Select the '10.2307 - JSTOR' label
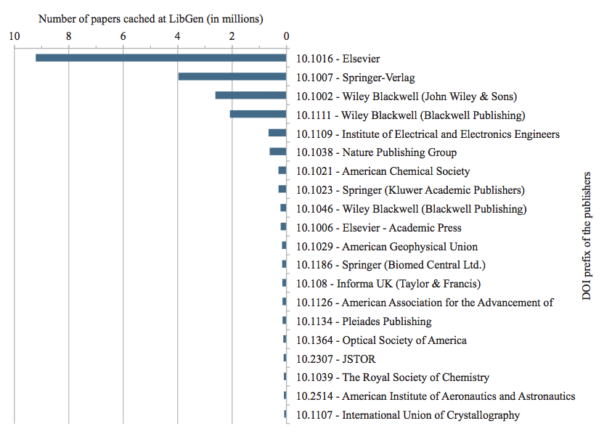The image size is (604, 434). point(335,359)
